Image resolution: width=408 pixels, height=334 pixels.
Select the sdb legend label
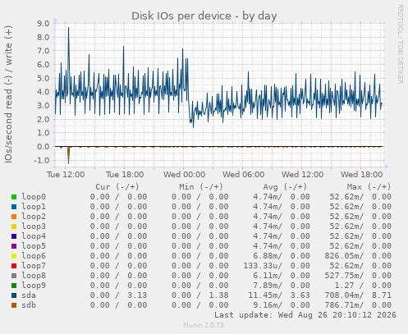(x=29, y=305)
